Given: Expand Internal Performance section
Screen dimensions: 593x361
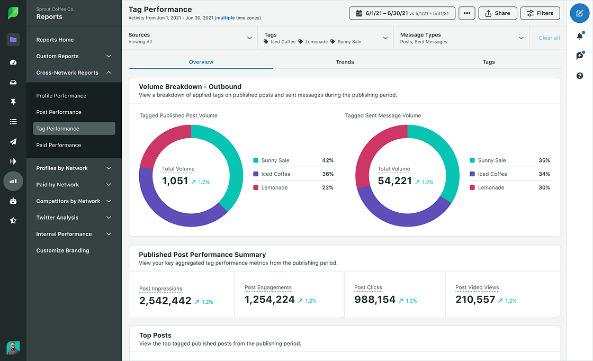Looking at the screenshot, I should click(x=74, y=234).
